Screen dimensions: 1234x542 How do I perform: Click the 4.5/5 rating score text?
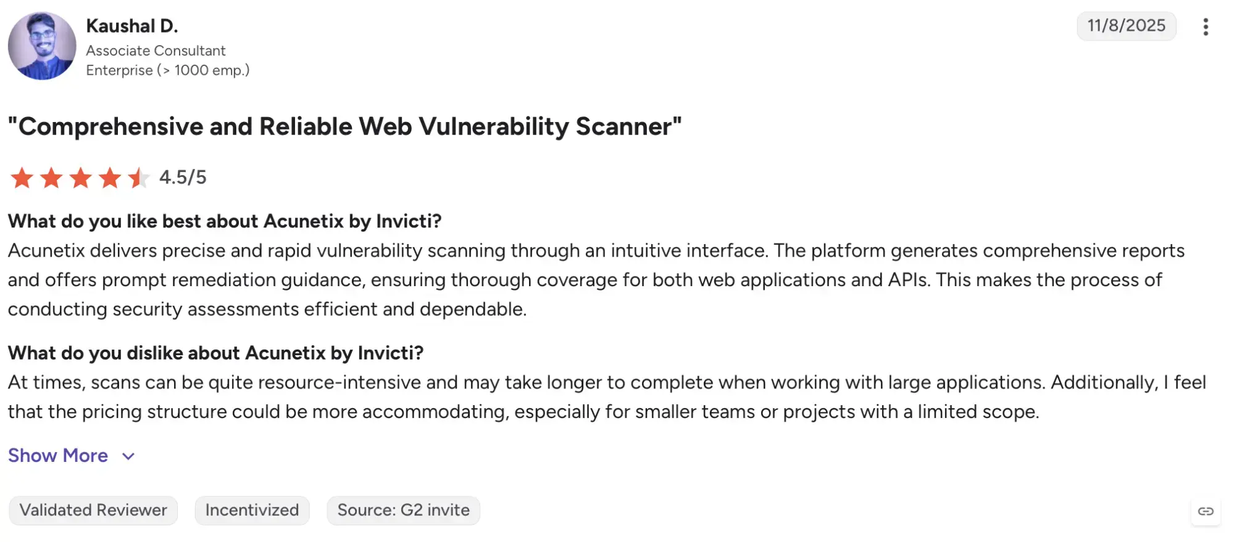[183, 178]
